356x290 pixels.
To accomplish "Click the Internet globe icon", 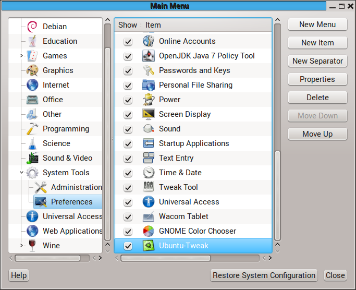I will (32, 85).
